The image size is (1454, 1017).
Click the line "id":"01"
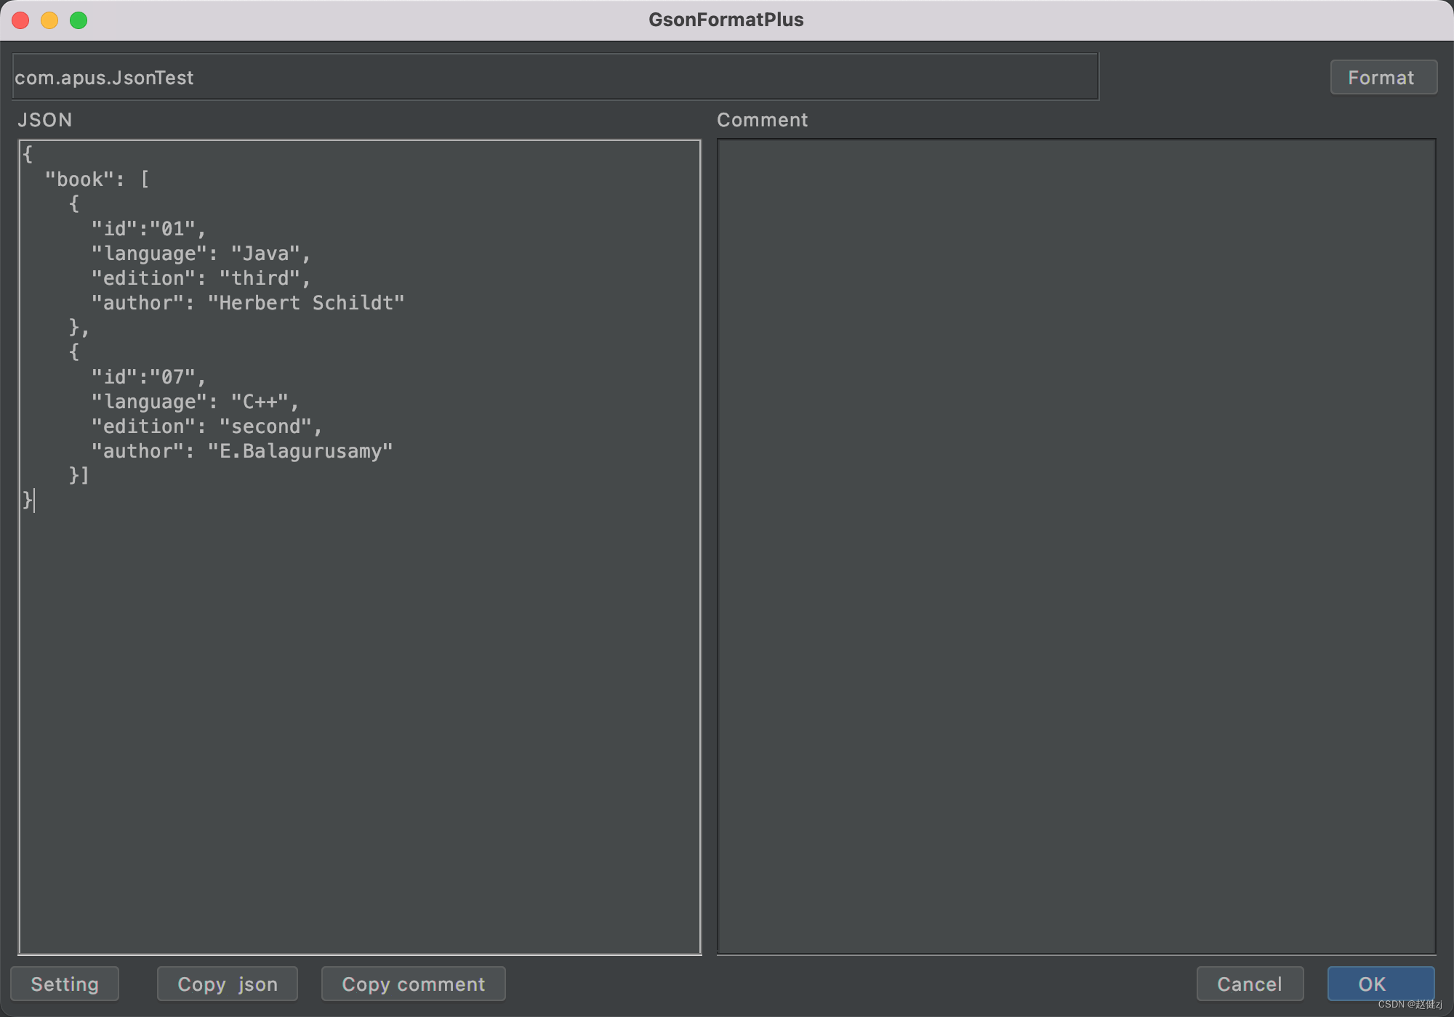(x=149, y=229)
